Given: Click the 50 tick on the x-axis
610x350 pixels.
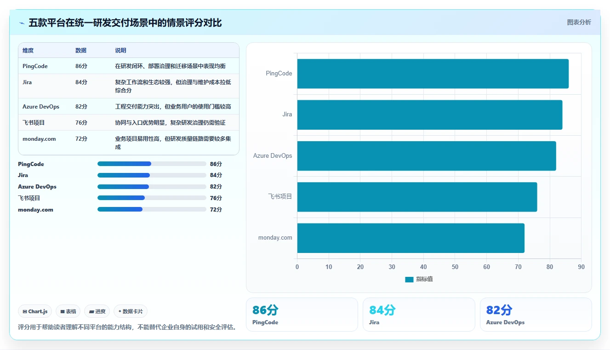Looking at the screenshot, I should click(455, 267).
